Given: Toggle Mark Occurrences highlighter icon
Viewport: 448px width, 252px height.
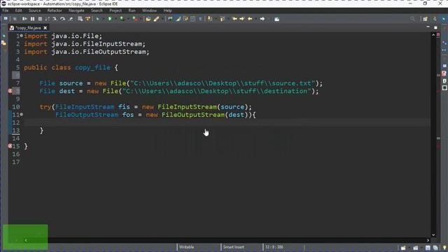Looking at the screenshot, I should pos(178,19).
